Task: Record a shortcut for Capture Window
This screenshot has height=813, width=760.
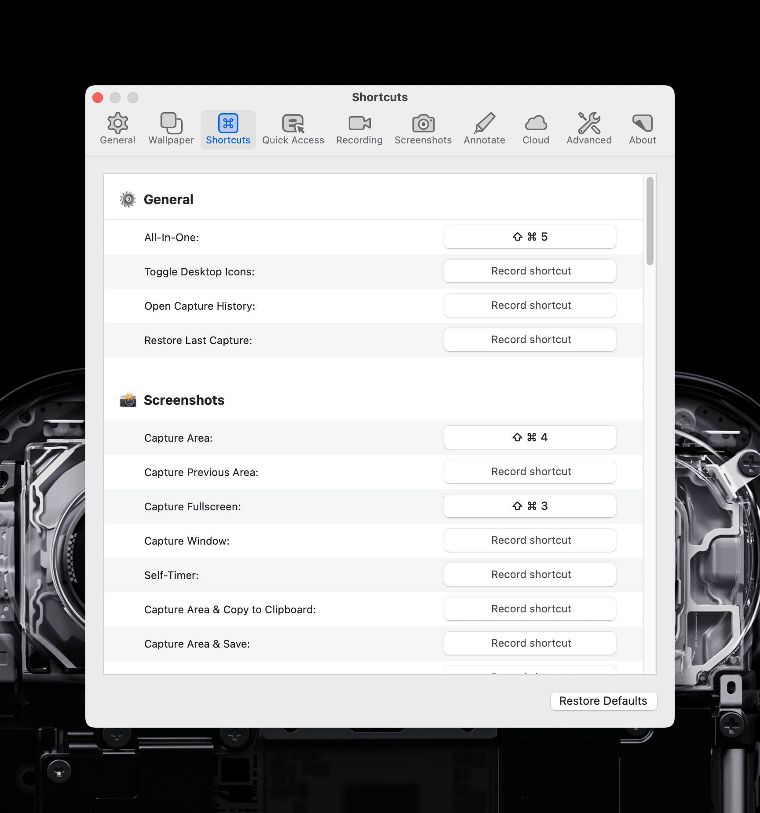Action: coord(530,540)
